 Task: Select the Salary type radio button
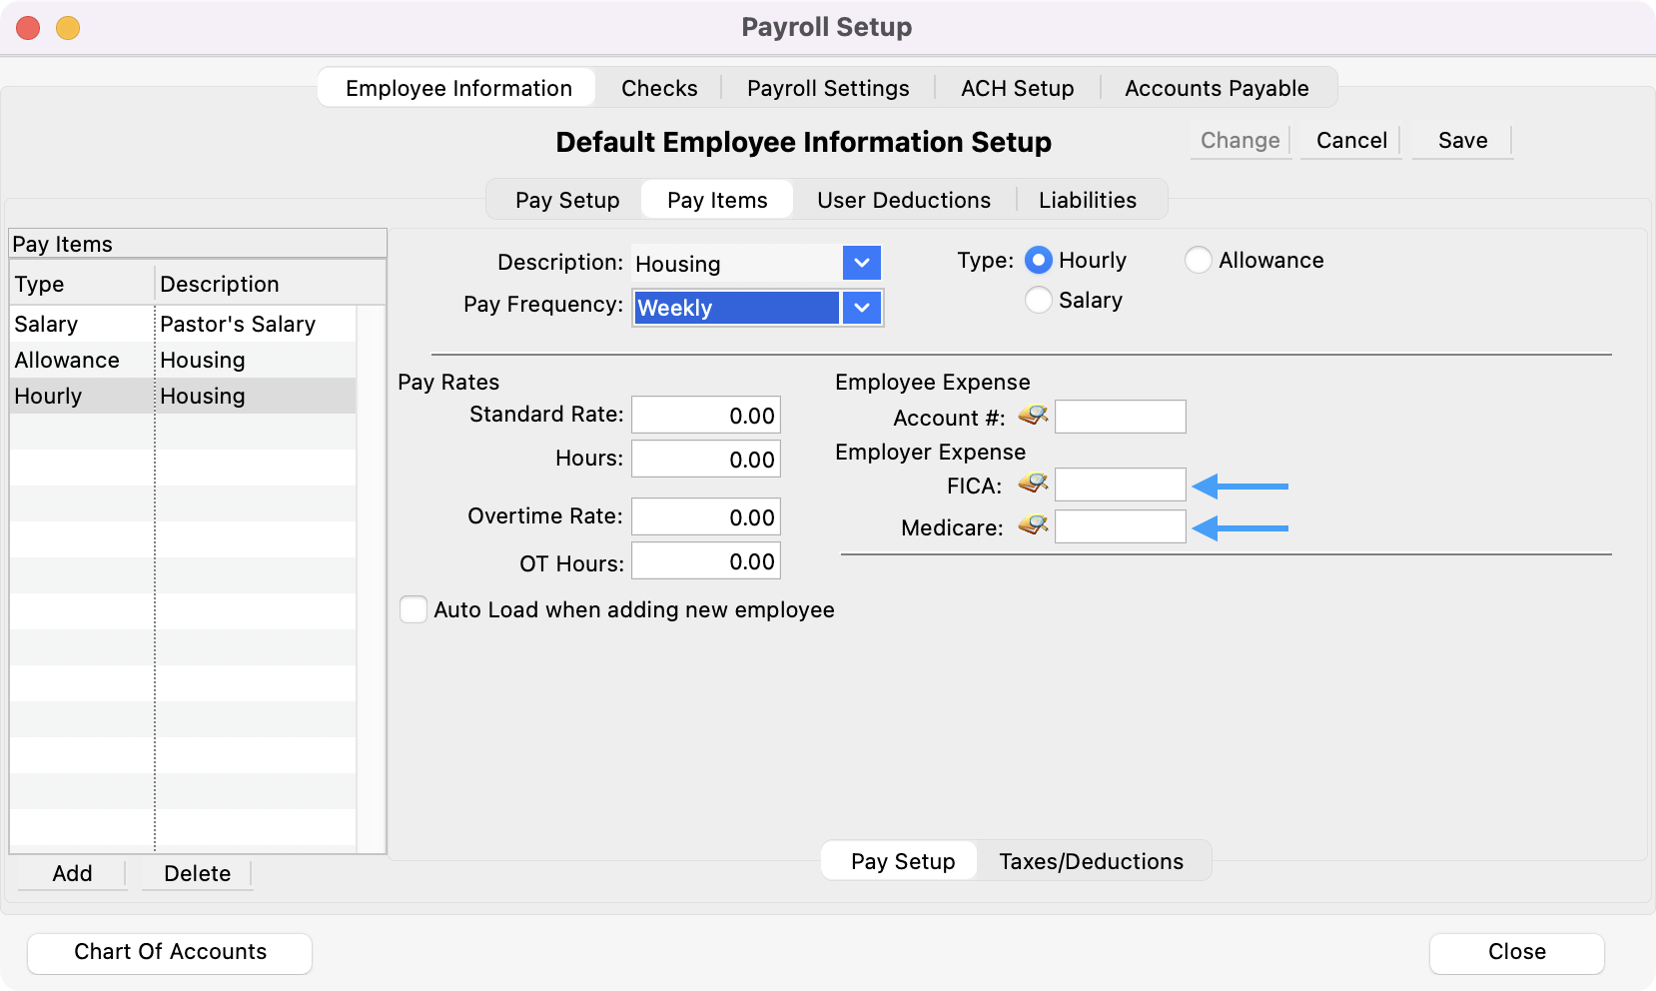tap(1039, 301)
